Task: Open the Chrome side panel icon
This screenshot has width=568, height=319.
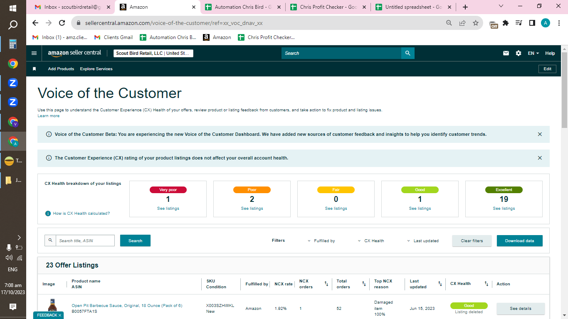Action: (532, 23)
